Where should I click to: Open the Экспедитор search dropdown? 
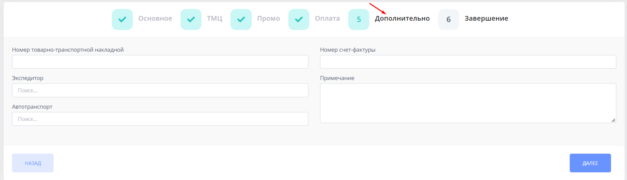[x=160, y=91]
